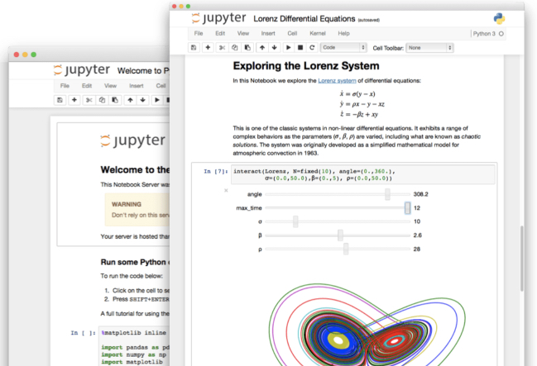Click the autosaved status text
Viewport: 537px width, 366px height.
point(369,20)
